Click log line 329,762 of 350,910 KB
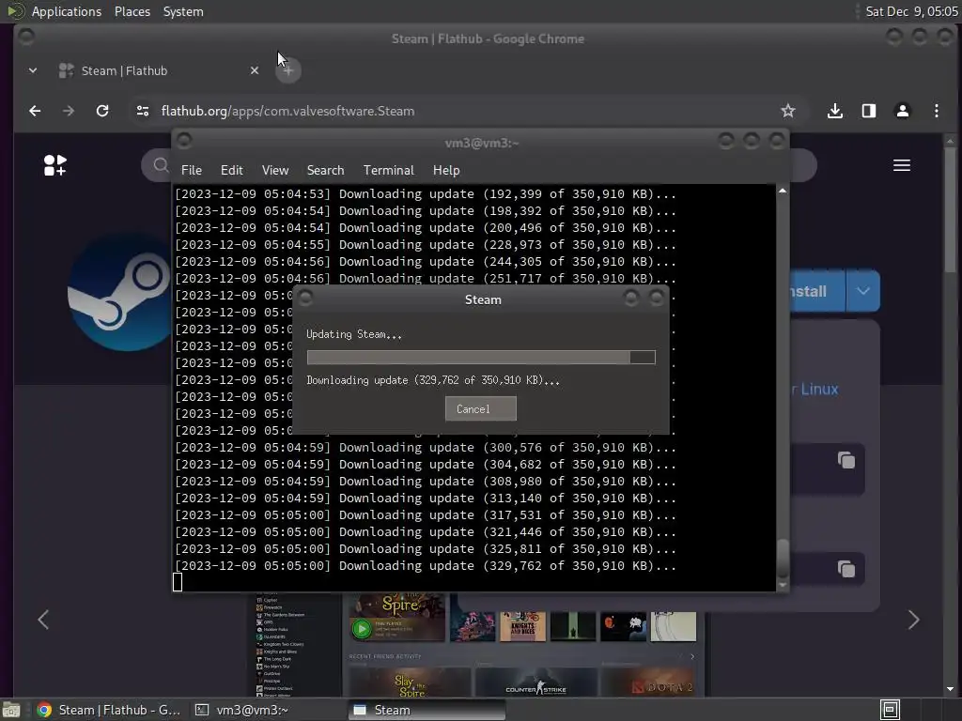This screenshot has width=962, height=721. point(426,566)
